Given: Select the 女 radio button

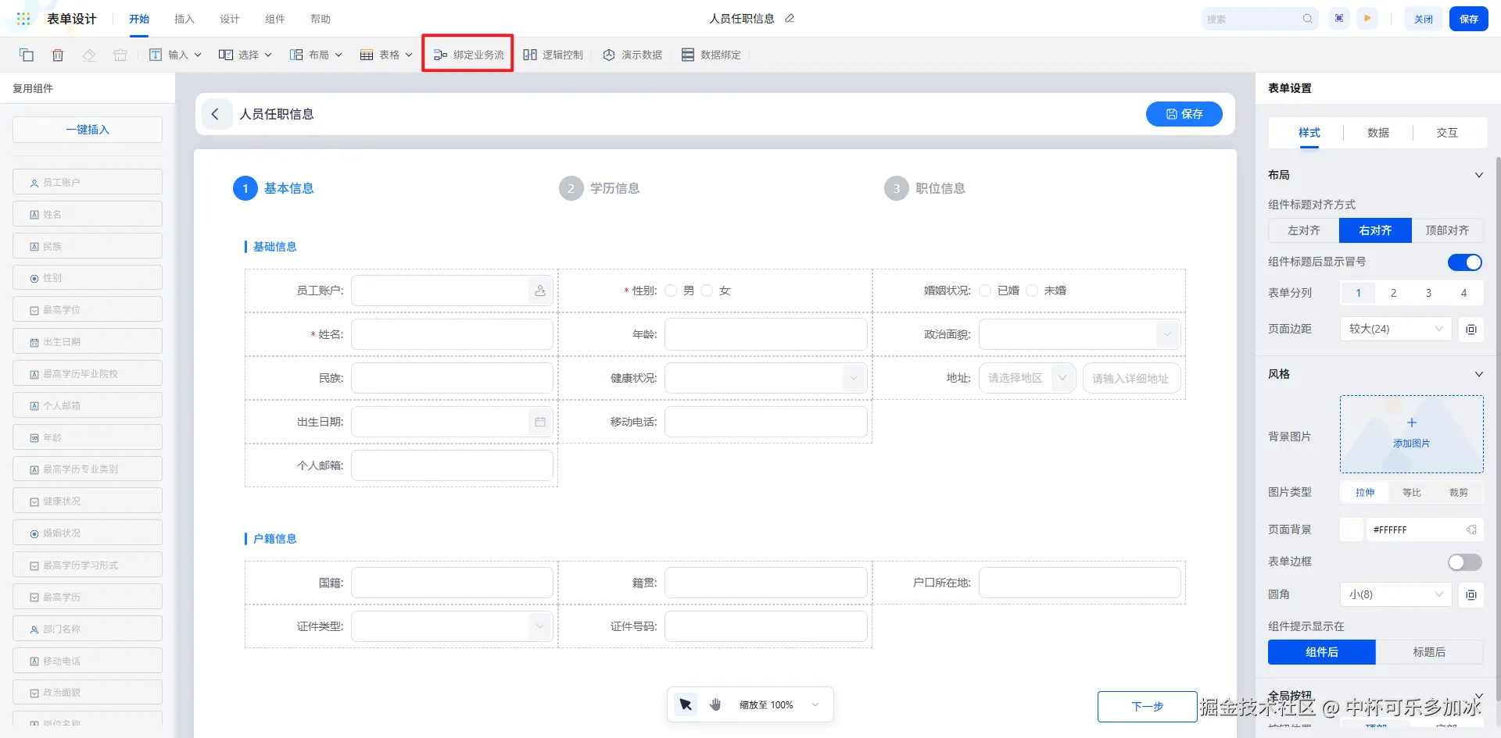Looking at the screenshot, I should [707, 291].
